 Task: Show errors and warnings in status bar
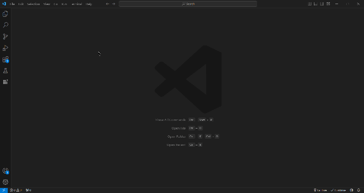pyautogui.click(x=16, y=190)
